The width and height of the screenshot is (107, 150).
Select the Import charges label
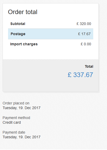click(24, 44)
